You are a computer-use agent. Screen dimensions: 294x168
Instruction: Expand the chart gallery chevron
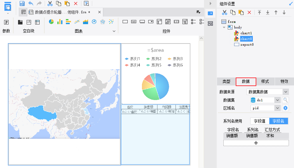[x=114, y=31]
